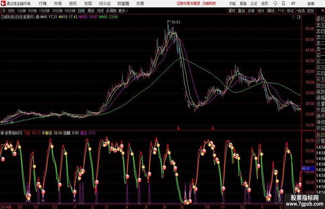Image resolution: width=325 pixels, height=209 pixels.
Task: Click the headset customer service icon
Action: [275, 3]
